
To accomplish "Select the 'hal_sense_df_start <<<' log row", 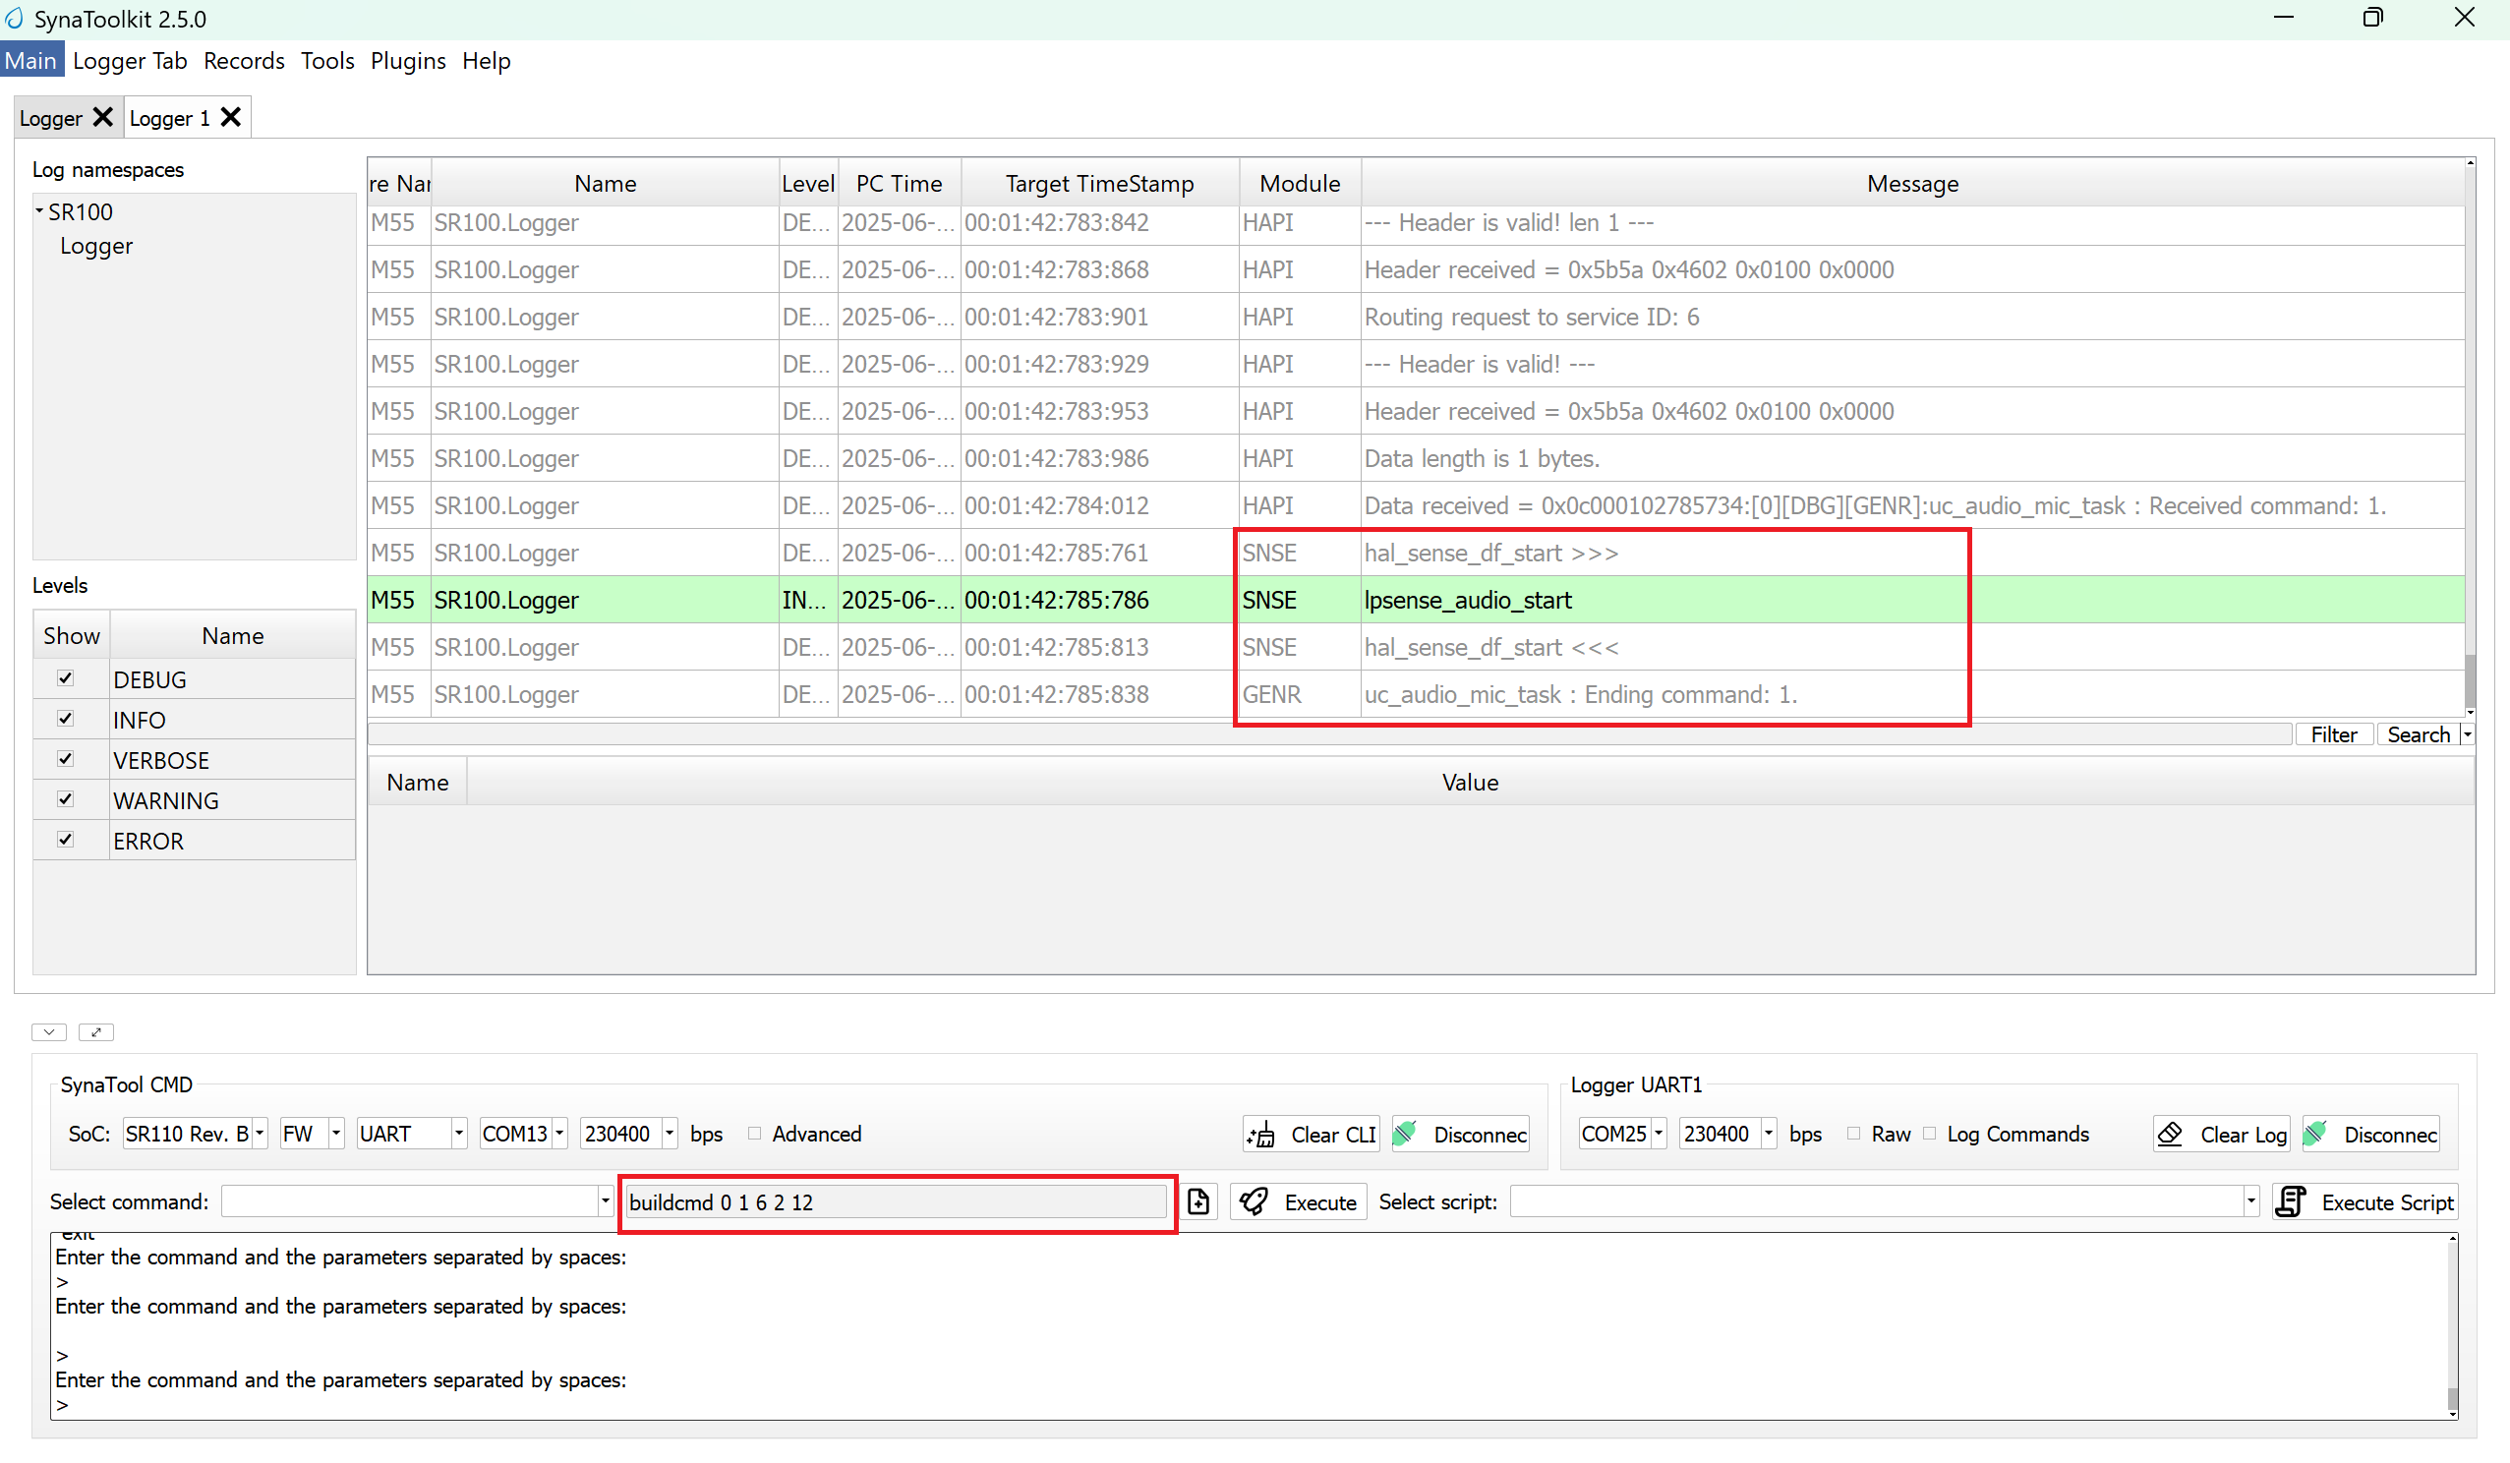I will coord(1416,647).
